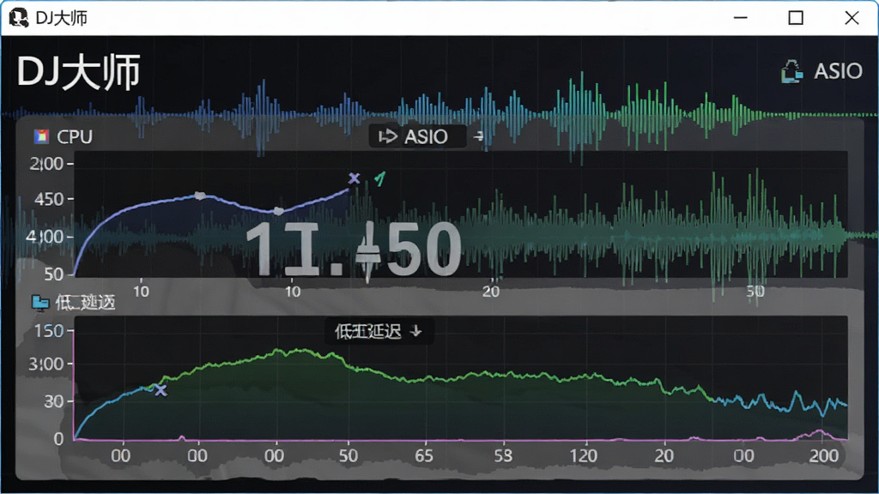Click the 150 axis label in latency chart
Screen dimensions: 879x494
pyautogui.click(x=49, y=331)
